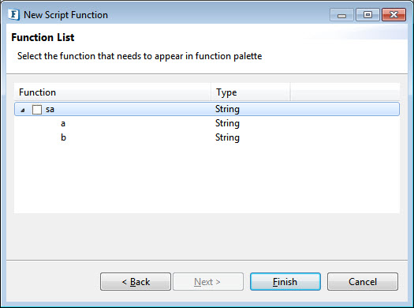Image resolution: width=414 pixels, height=308 pixels.
Task: Click the greyed-out Next button
Action: 208,282
